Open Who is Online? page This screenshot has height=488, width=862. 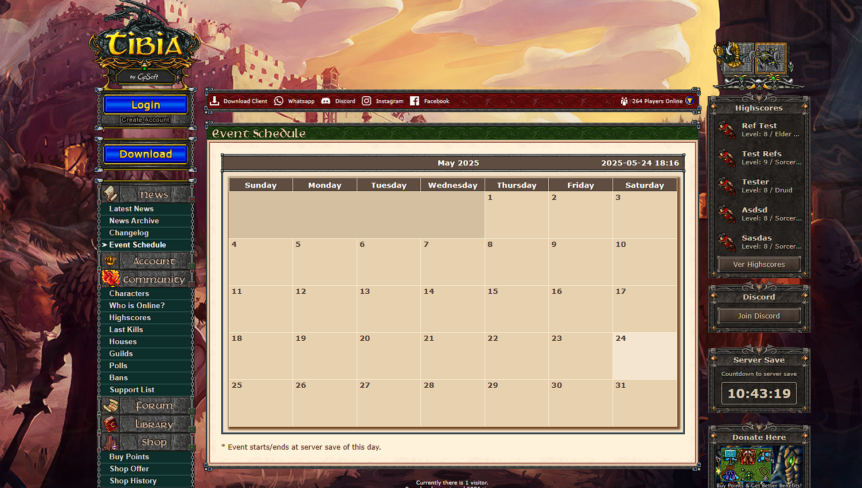pos(137,305)
